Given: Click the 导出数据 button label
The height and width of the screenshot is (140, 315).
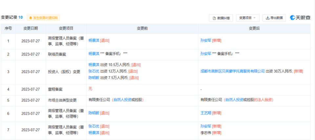Looking at the screenshot, I should [x=276, y=18].
